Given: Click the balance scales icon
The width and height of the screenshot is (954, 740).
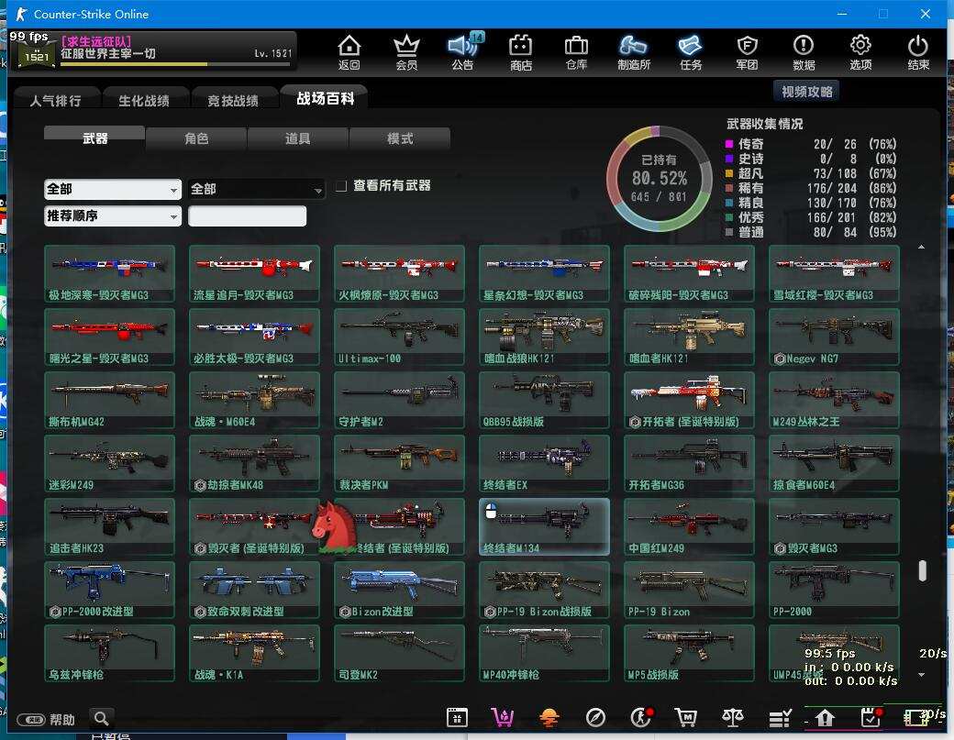Looking at the screenshot, I should click(x=733, y=717).
